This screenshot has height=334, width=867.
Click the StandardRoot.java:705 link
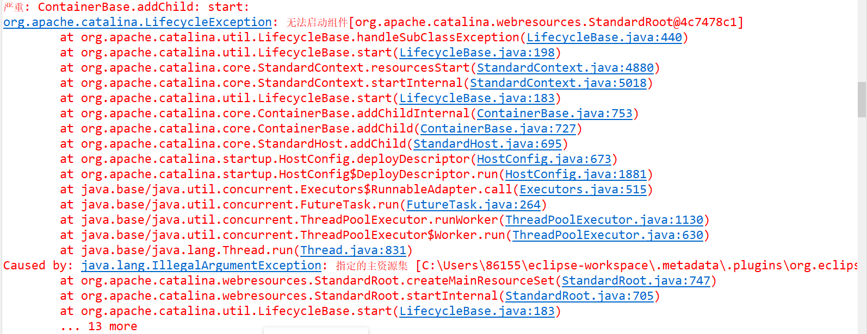coord(579,296)
